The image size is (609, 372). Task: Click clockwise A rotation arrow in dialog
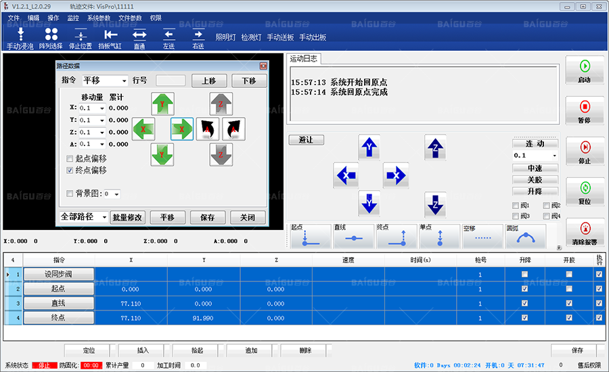pyautogui.click(x=234, y=129)
